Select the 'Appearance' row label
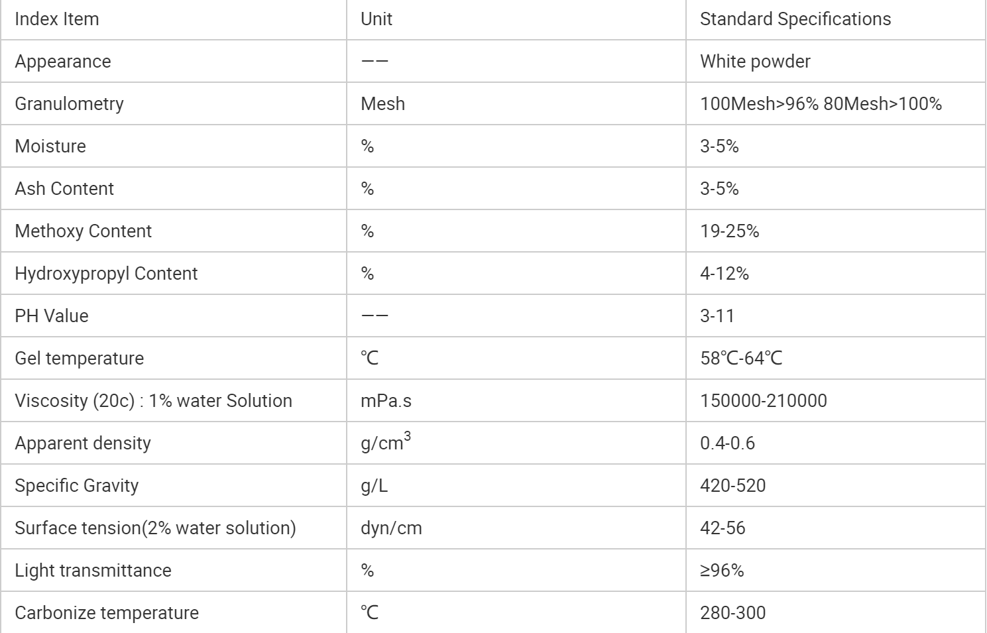987x633 pixels. click(63, 62)
